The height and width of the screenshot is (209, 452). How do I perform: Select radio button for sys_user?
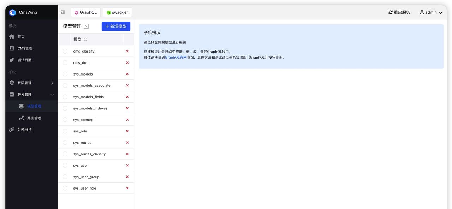[x=65, y=165]
